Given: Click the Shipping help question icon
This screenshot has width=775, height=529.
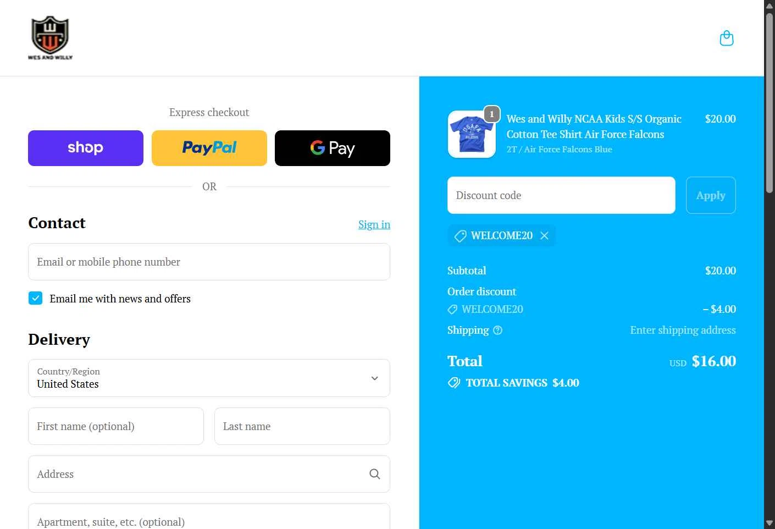Looking at the screenshot, I should point(497,330).
